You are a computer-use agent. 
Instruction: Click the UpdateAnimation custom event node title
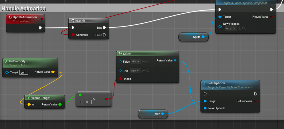25,17
